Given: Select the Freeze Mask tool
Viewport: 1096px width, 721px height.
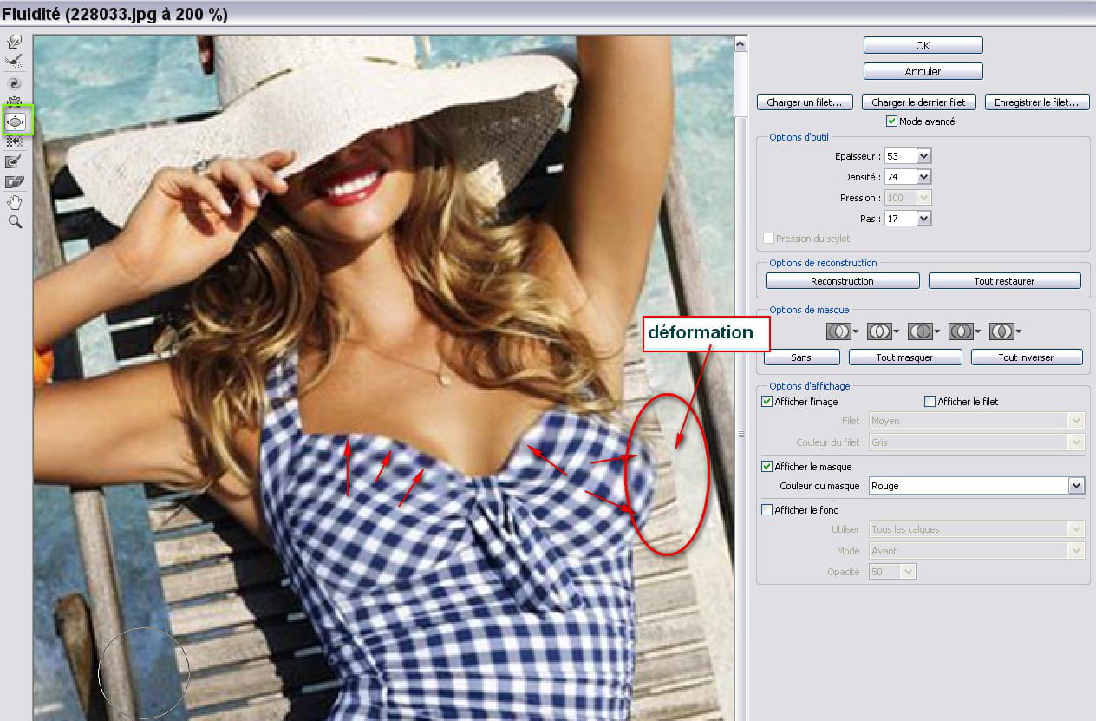Looking at the screenshot, I should (x=15, y=161).
